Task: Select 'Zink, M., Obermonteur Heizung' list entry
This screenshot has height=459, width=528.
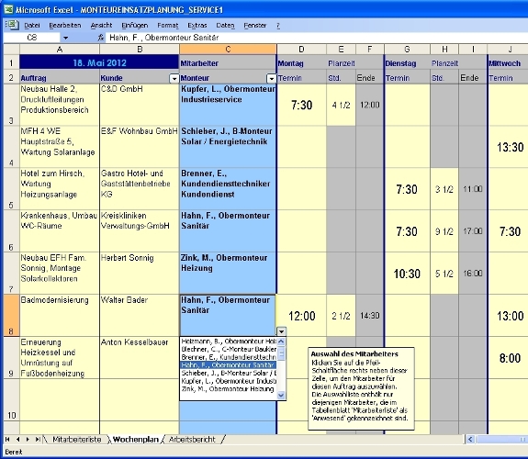Action: (229, 389)
